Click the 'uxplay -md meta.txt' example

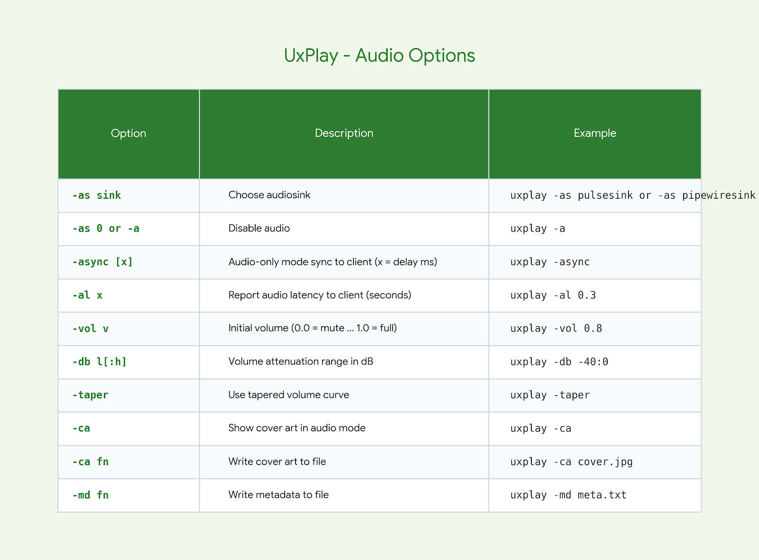tap(568, 495)
